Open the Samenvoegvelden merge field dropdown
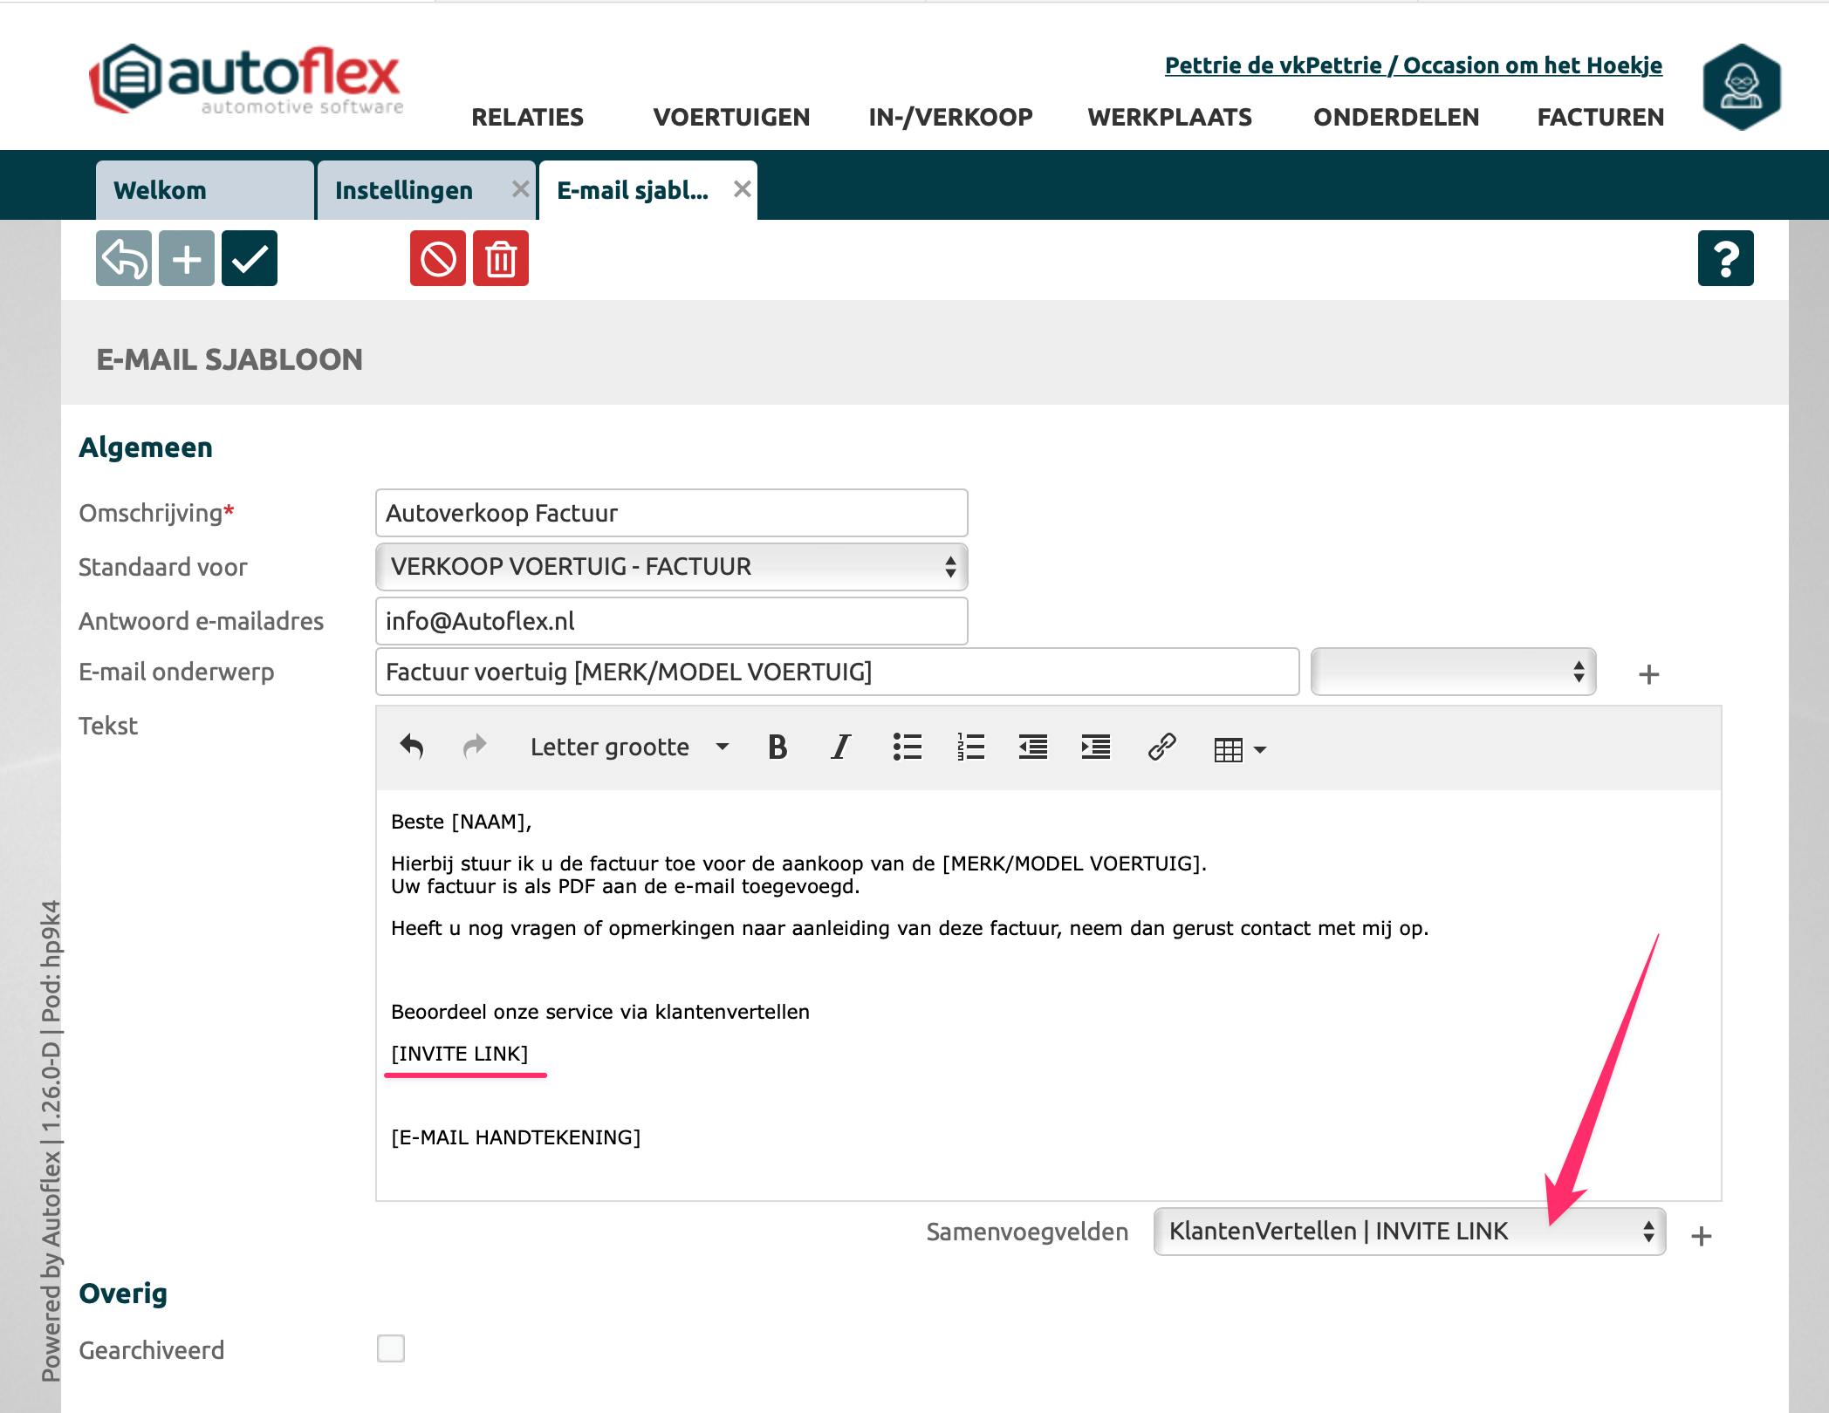This screenshot has width=1829, height=1413. point(1408,1232)
